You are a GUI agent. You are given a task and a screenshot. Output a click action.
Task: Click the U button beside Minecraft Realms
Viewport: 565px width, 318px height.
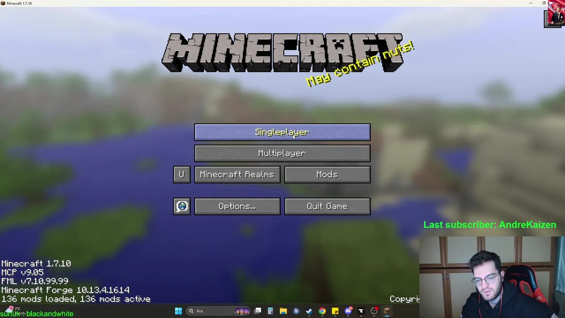point(181,174)
